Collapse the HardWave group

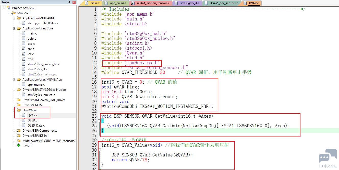click(x=14, y=110)
